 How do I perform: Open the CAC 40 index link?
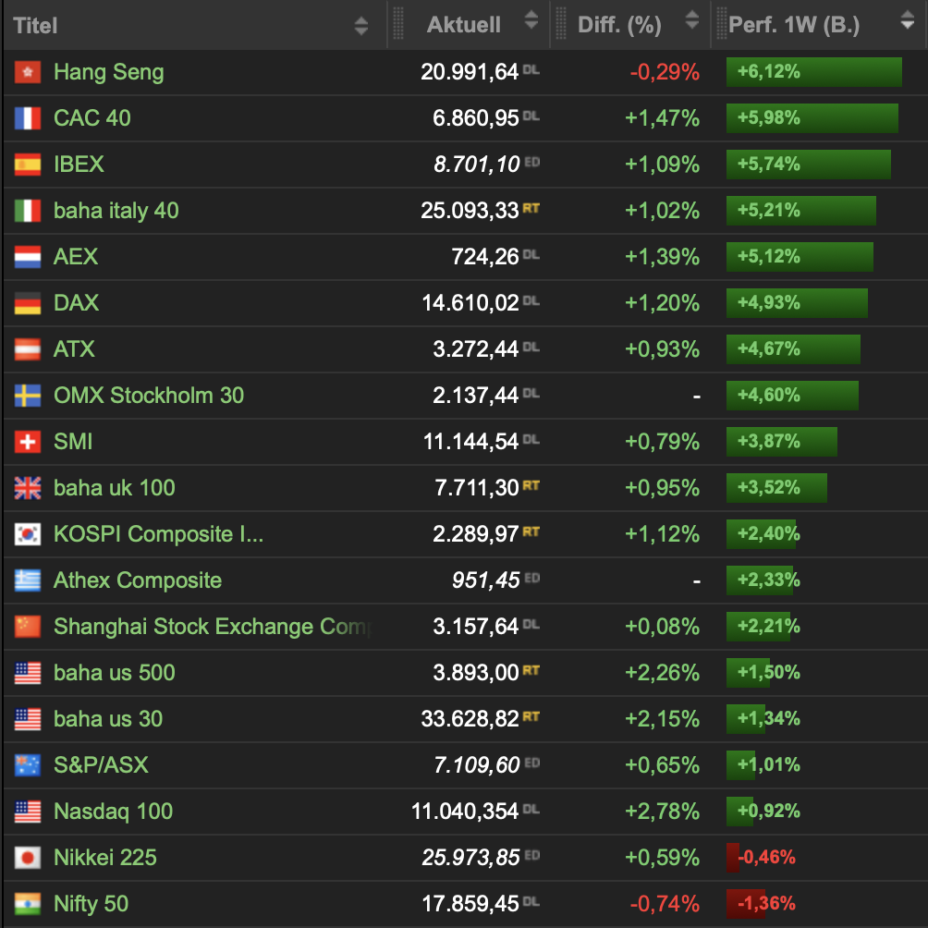pyautogui.click(x=92, y=118)
